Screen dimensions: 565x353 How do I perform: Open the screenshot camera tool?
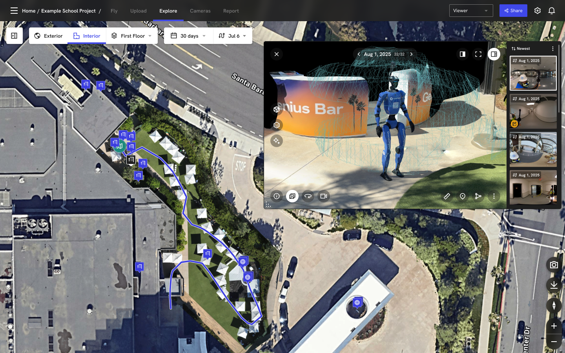(554, 265)
